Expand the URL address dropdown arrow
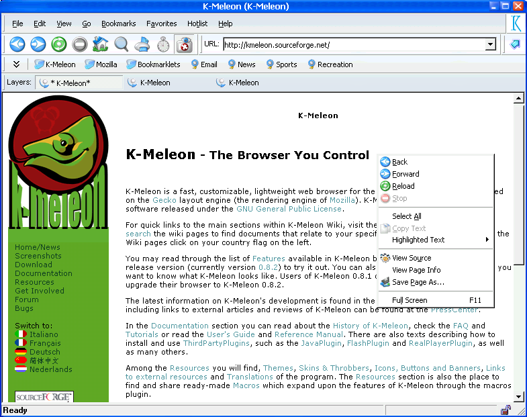 (490, 45)
